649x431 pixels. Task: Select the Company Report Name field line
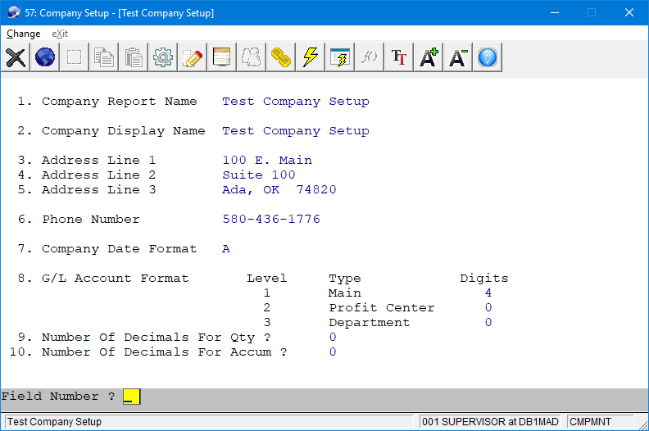tap(119, 102)
